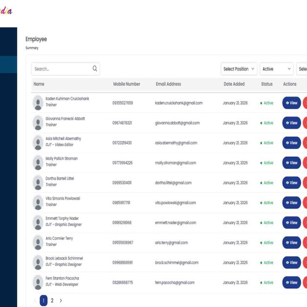The image size is (307, 307).
Task: Click Kaden Cruickshank's avatar icon
Action: pyautogui.click(x=38, y=103)
